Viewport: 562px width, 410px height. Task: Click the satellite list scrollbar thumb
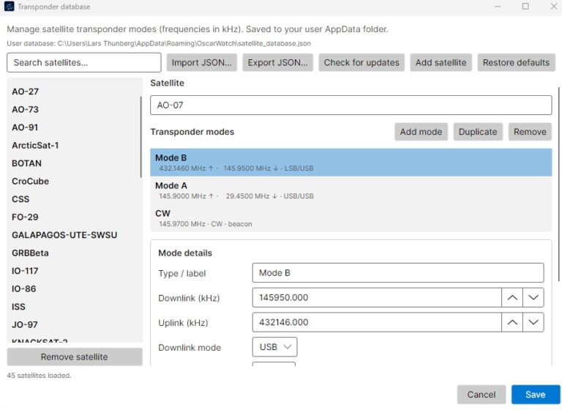coord(140,137)
